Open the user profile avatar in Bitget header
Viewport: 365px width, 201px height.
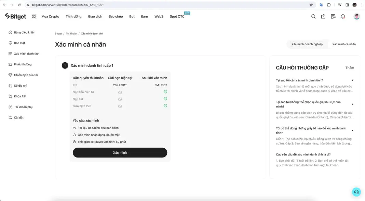pos(356,16)
